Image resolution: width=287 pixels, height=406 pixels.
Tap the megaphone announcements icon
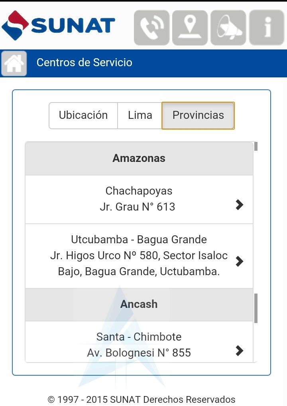tap(229, 28)
